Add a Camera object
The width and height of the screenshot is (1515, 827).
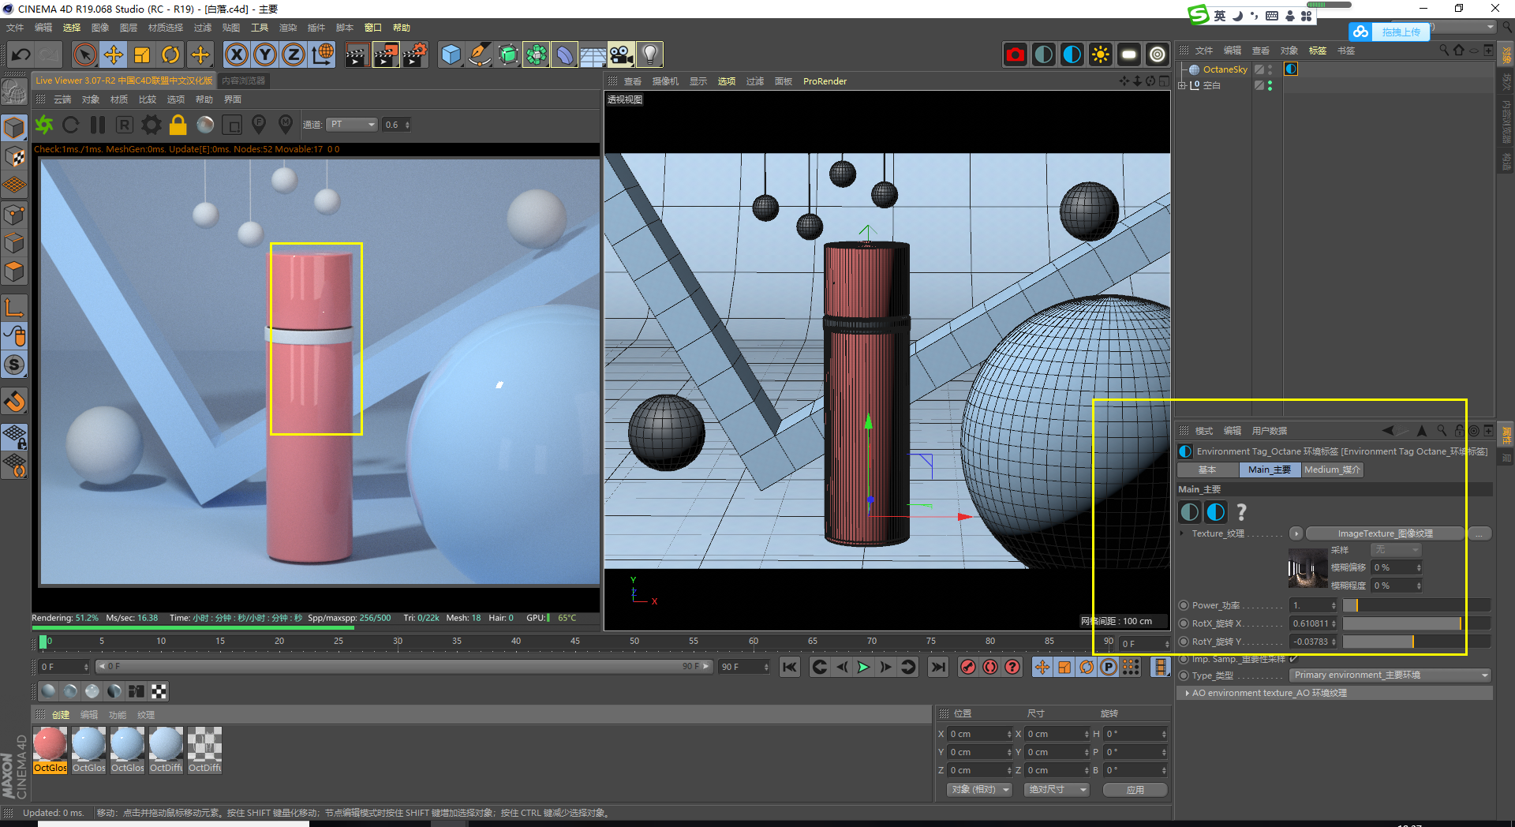[x=621, y=54]
